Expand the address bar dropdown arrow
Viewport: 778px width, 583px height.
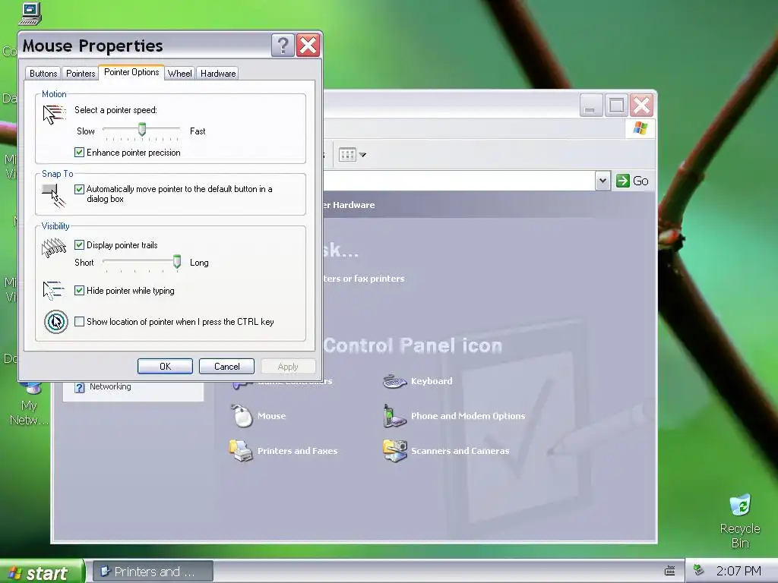pos(602,181)
